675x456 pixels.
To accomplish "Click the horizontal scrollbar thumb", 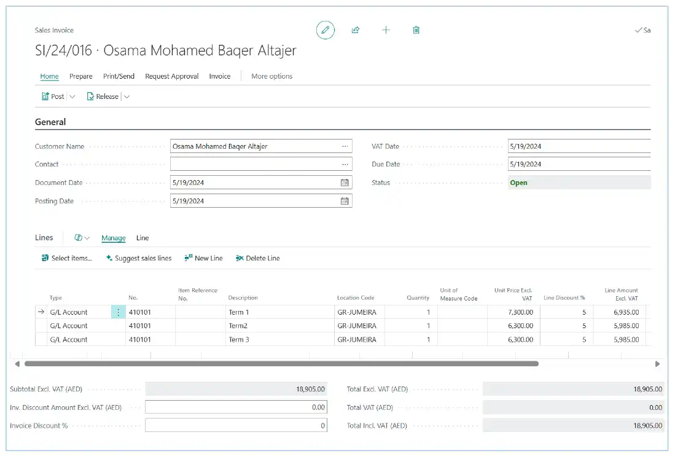I will [281, 364].
